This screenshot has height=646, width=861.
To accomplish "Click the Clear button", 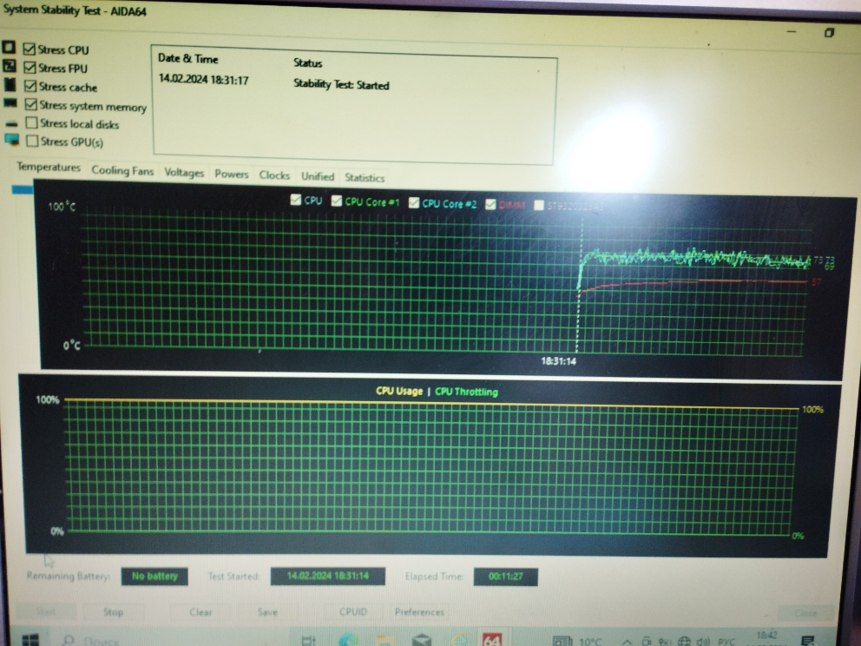I will (200, 612).
